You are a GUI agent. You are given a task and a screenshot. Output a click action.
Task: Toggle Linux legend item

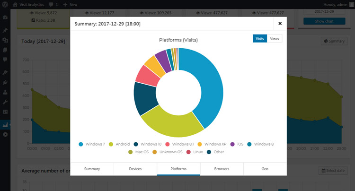point(195,152)
